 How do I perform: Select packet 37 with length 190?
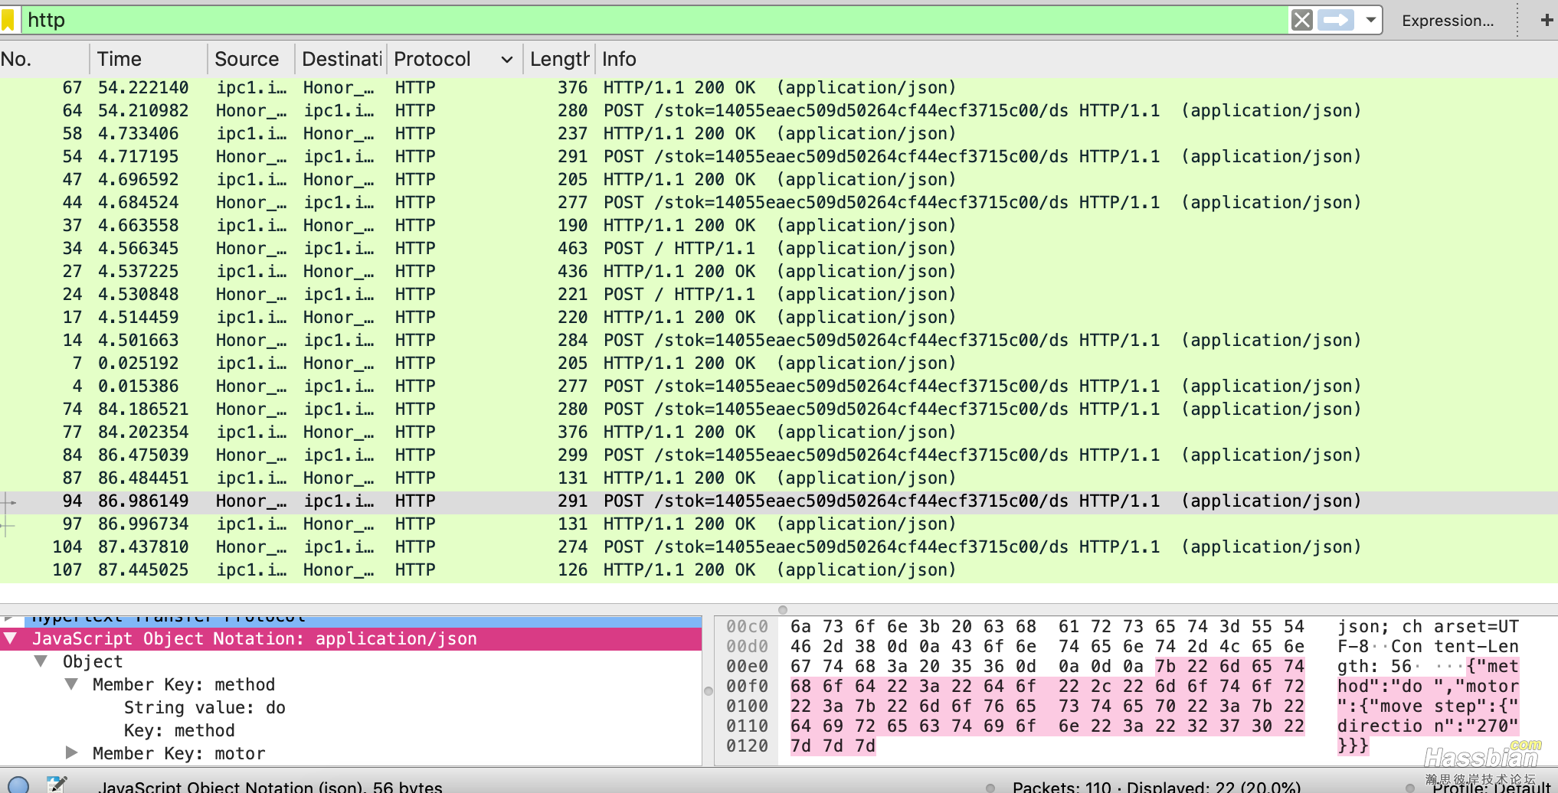(779, 226)
